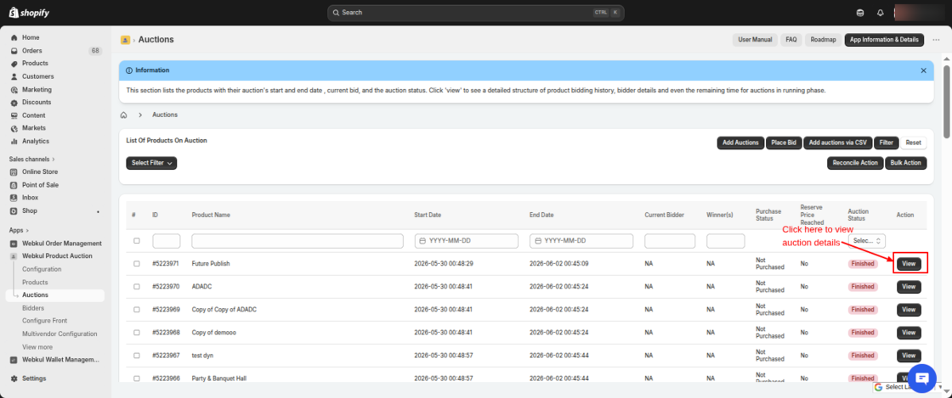
Task: Click the Reconcile Action button
Action: click(x=855, y=163)
